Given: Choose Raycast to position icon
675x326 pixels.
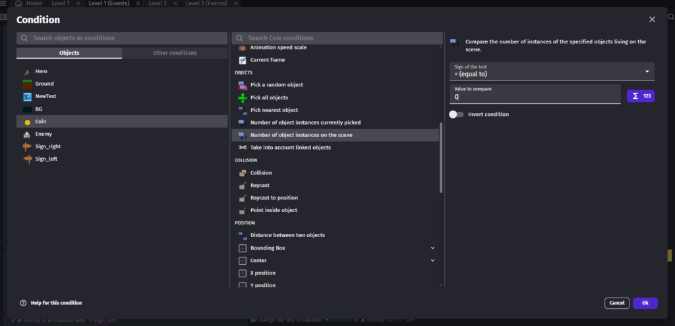Looking at the screenshot, I should (243, 198).
